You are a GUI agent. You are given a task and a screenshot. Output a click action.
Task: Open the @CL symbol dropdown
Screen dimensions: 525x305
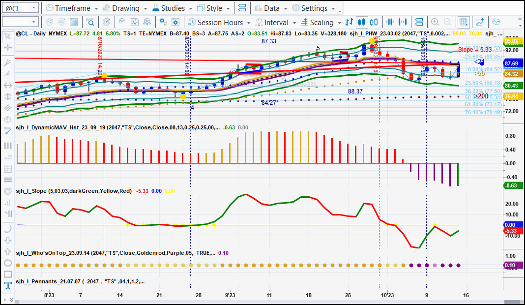pyautogui.click(x=33, y=8)
